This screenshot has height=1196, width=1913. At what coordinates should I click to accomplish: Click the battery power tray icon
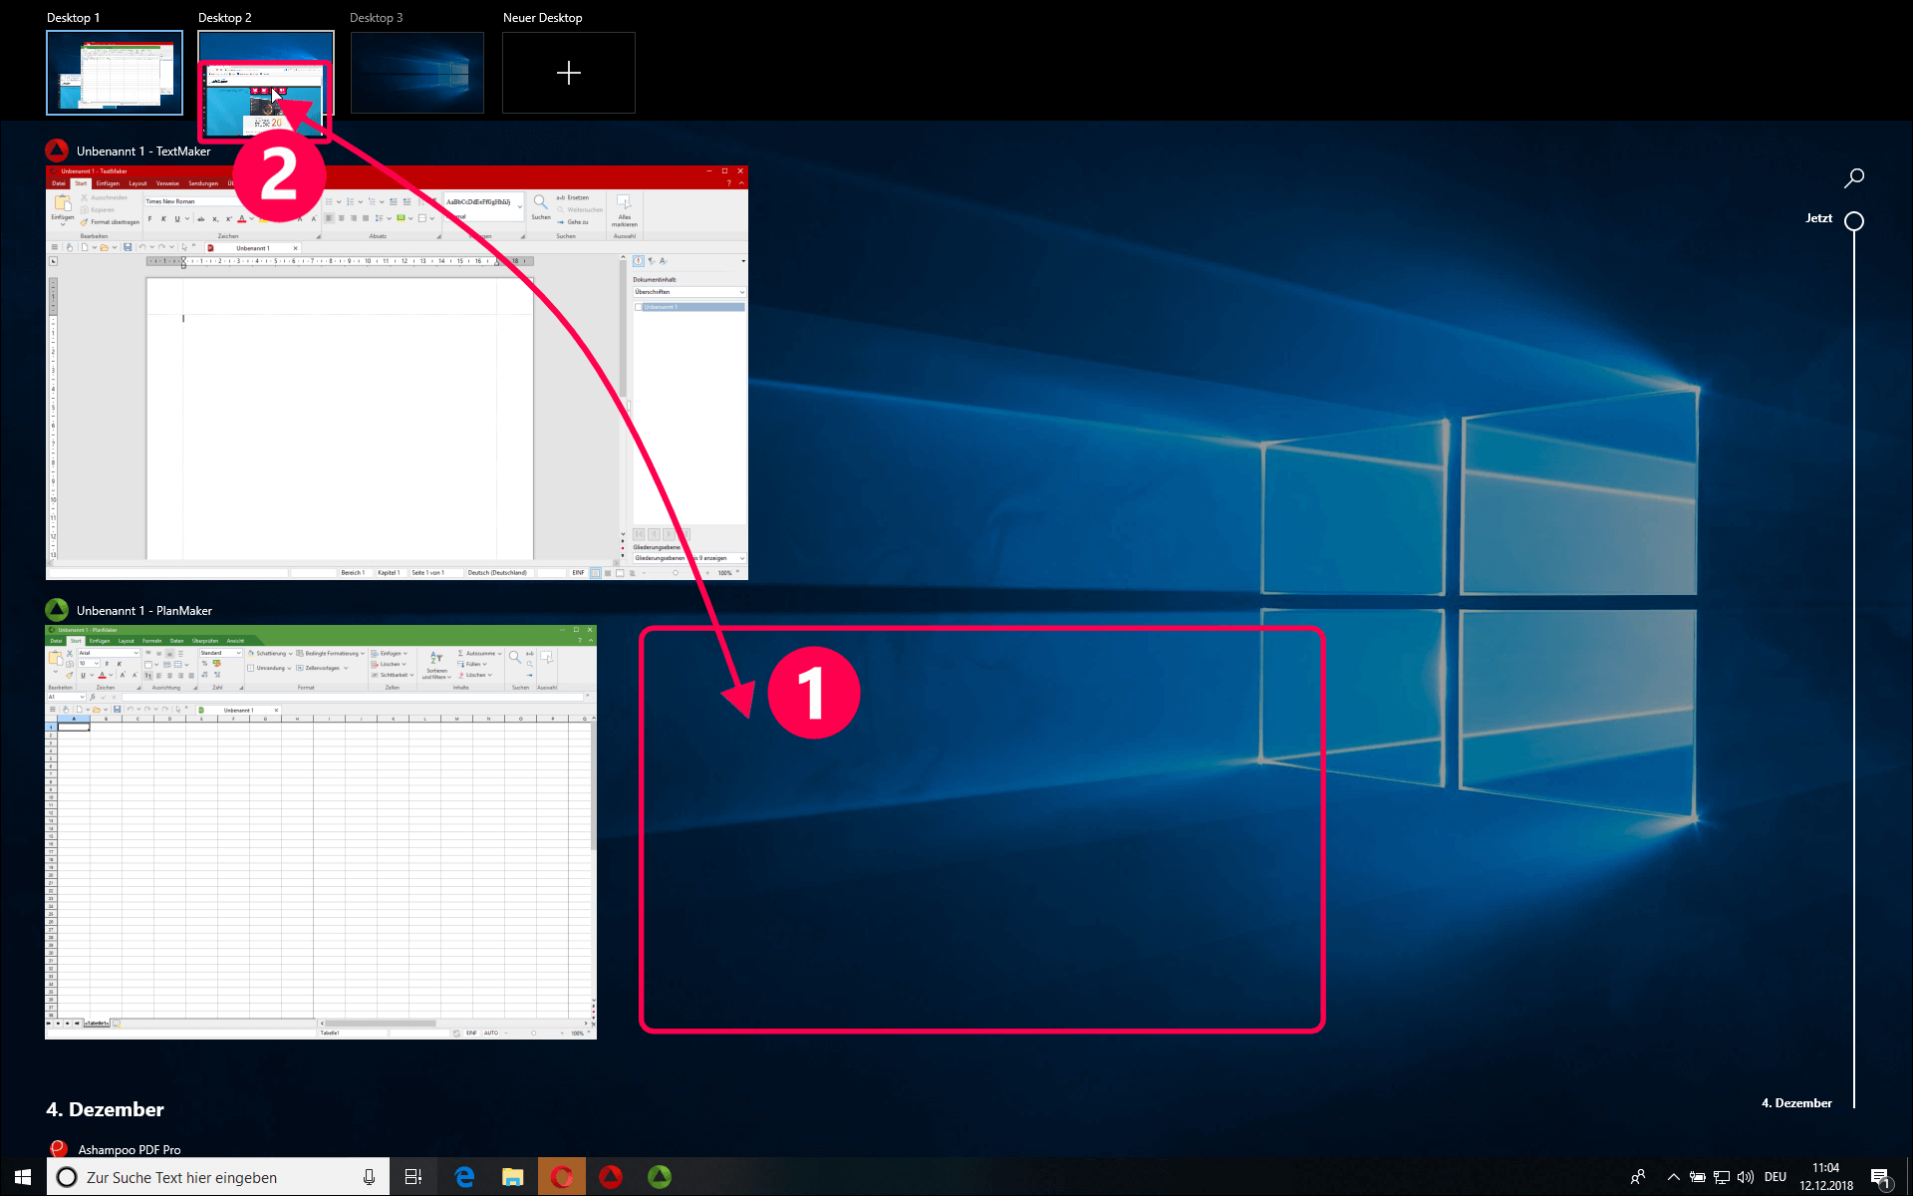click(1698, 1177)
